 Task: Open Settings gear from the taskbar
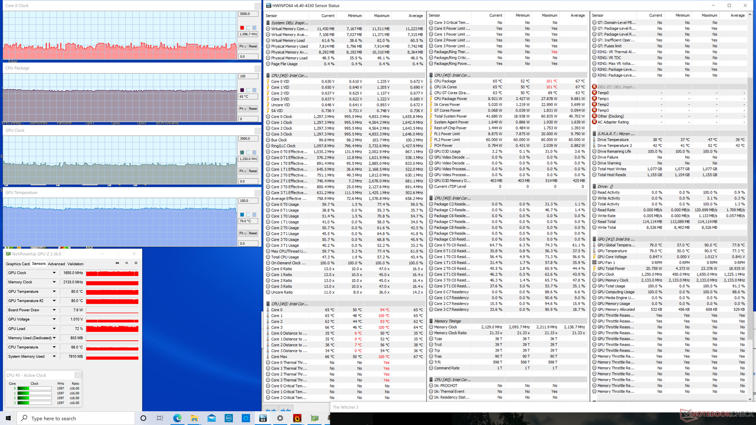click(x=280, y=418)
